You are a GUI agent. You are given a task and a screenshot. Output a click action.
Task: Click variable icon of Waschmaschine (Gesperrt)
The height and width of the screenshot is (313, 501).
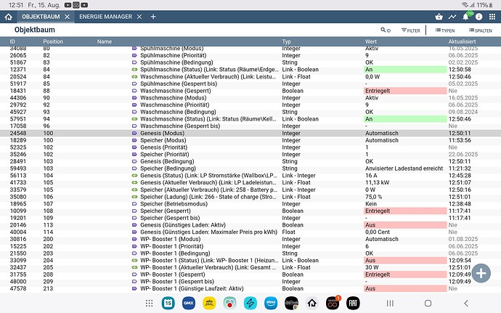point(134,91)
